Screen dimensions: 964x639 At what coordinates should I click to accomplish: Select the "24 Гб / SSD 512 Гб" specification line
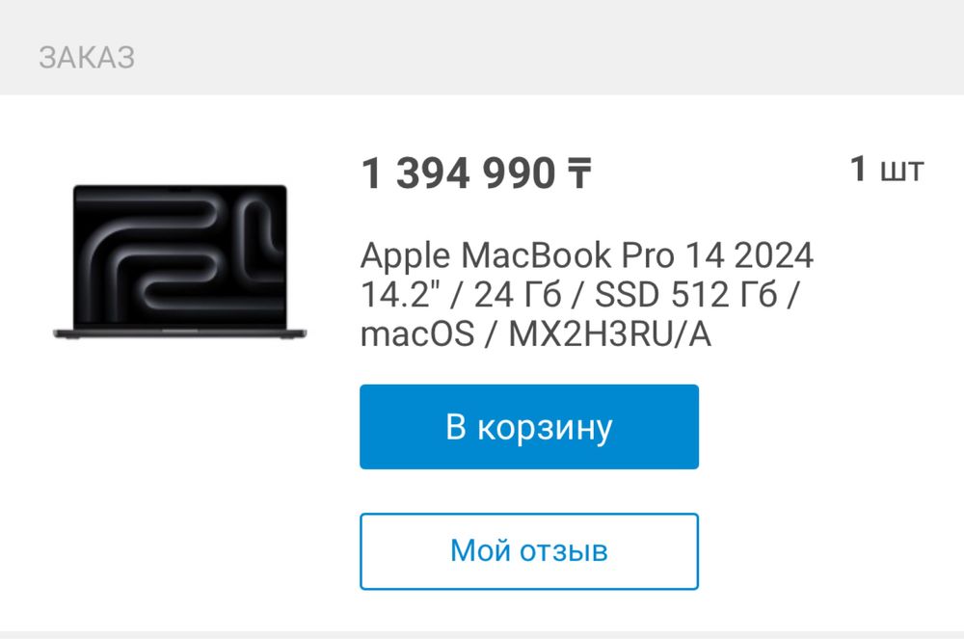pos(626,294)
